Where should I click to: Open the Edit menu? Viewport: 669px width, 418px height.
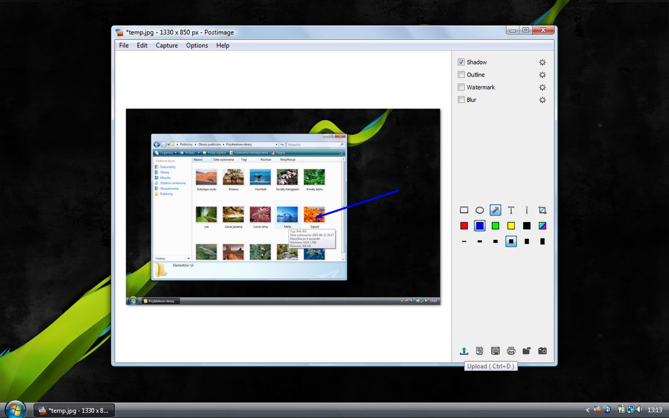tap(142, 45)
